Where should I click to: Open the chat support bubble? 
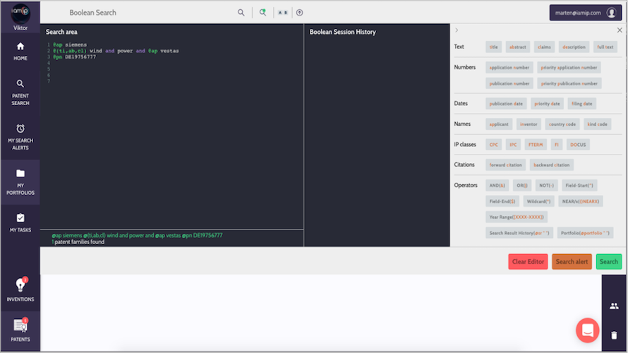pos(587,330)
